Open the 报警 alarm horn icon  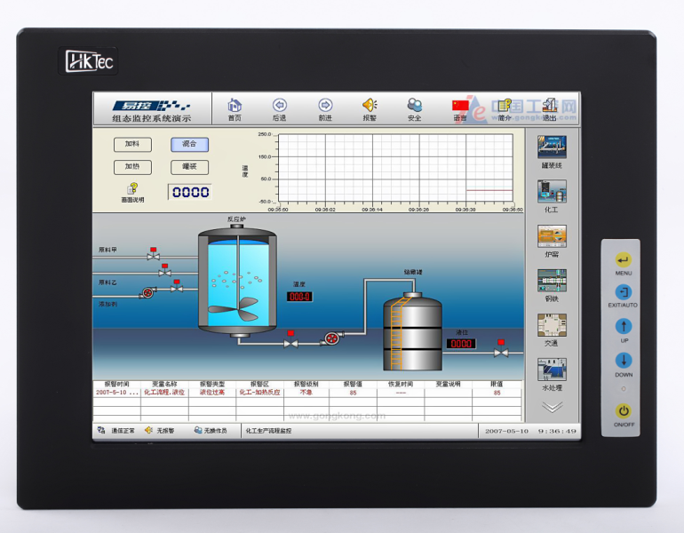tap(370, 105)
